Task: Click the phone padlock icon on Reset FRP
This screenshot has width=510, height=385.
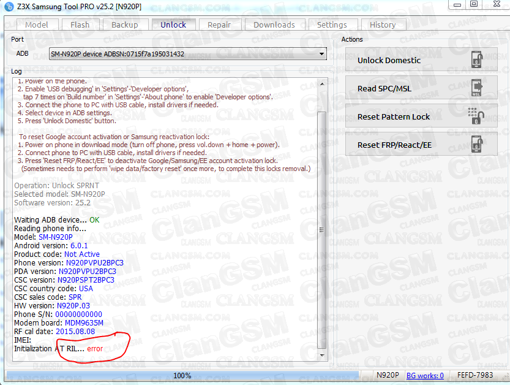Action: pyautogui.click(x=477, y=144)
